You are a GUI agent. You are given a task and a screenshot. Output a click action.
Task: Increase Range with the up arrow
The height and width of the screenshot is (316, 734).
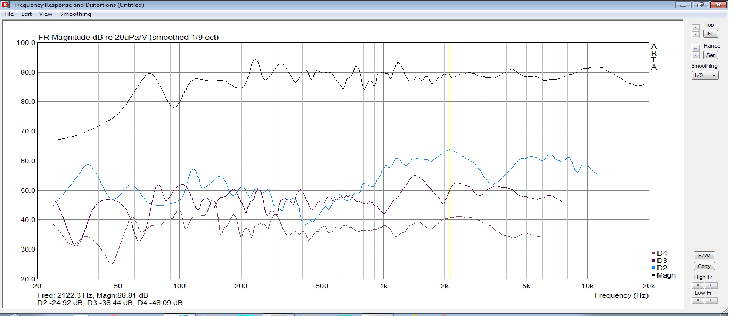[695, 48]
